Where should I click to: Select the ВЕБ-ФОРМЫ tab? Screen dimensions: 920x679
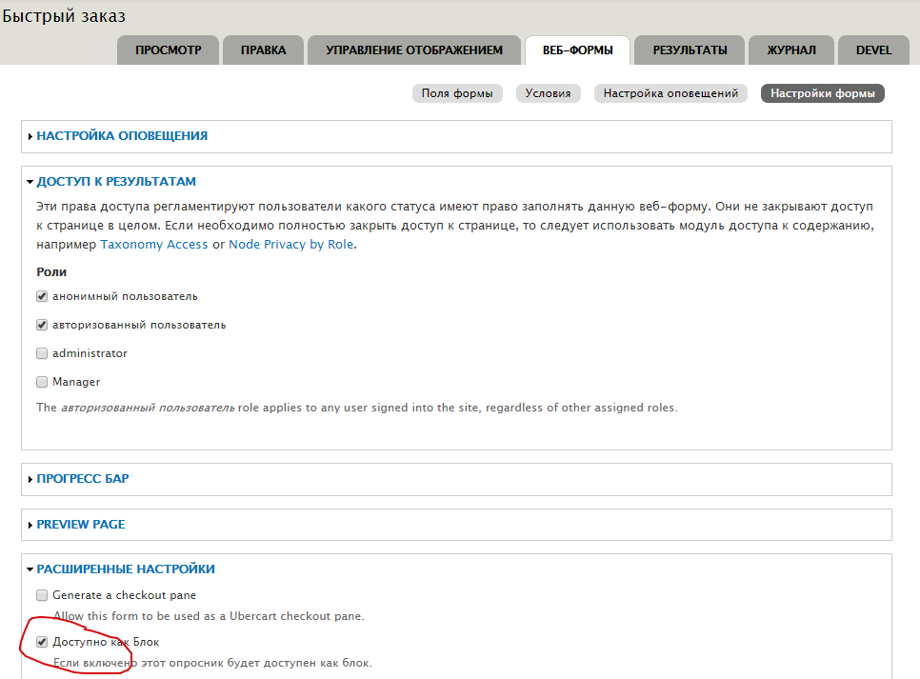click(577, 50)
